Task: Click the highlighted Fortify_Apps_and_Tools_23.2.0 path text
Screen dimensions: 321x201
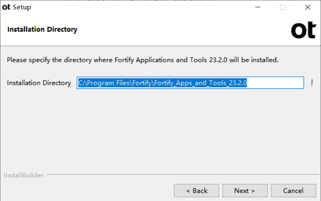Action: (x=201, y=83)
